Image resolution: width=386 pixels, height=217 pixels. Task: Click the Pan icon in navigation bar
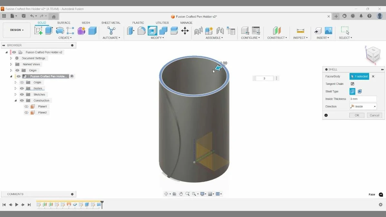point(181,194)
